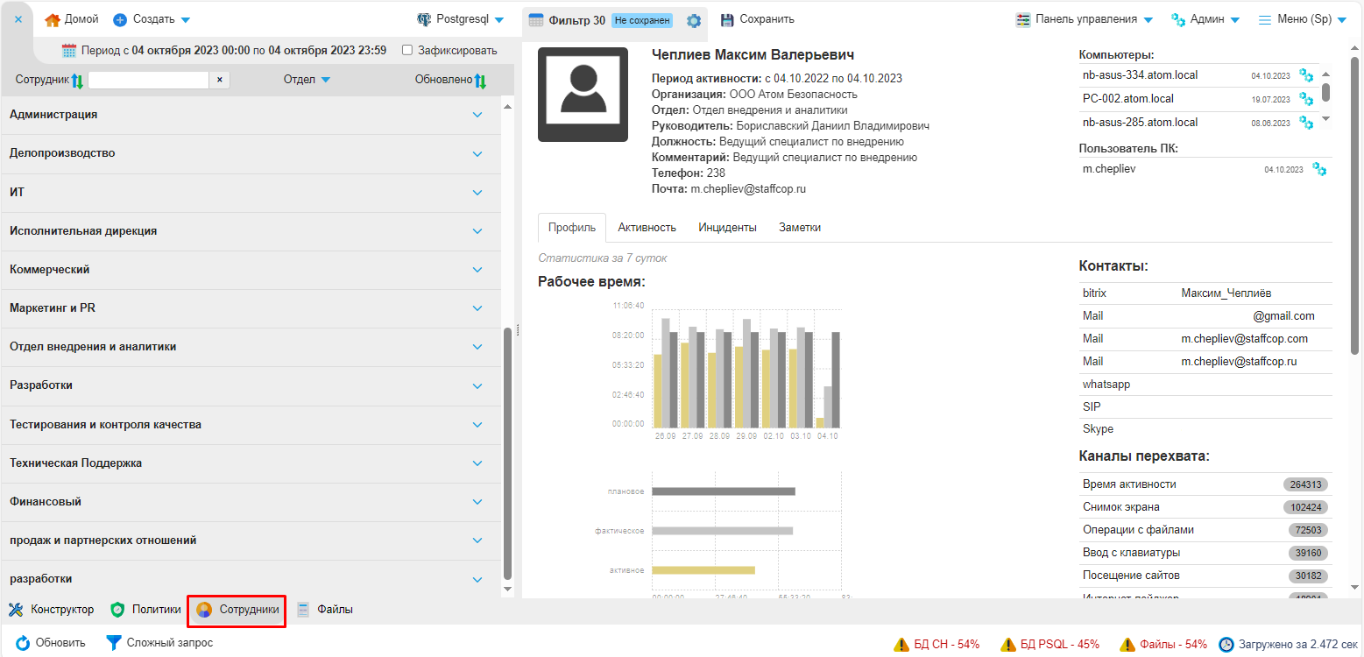The height and width of the screenshot is (657, 1364).
Task: Open the Postgresql dropdown
Action: tap(462, 19)
